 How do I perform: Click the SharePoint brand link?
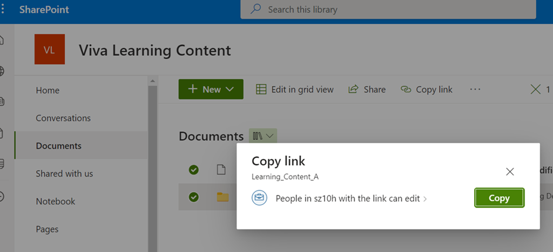pos(44,10)
